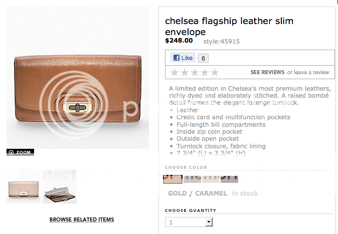Screen dimensions: 338x234
Task: Click the fourth rating star
Action: click(x=205, y=73)
